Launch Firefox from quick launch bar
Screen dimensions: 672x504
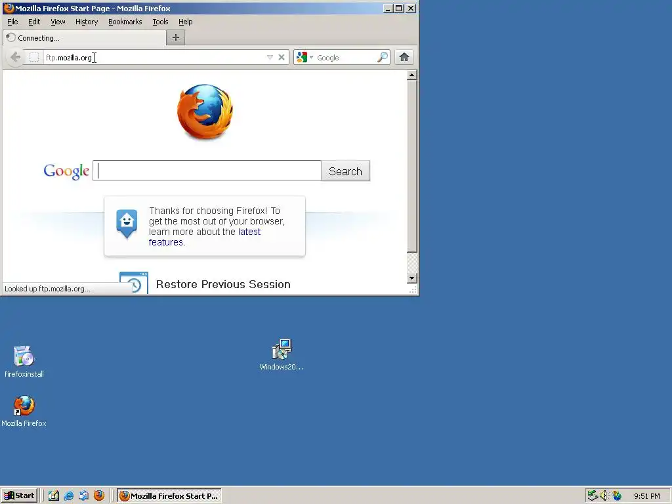click(x=99, y=496)
